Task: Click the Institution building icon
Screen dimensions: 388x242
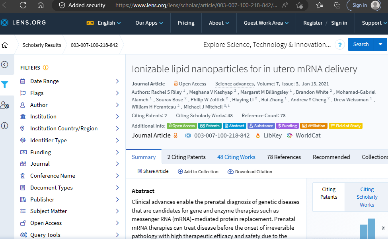Action: coord(23,116)
